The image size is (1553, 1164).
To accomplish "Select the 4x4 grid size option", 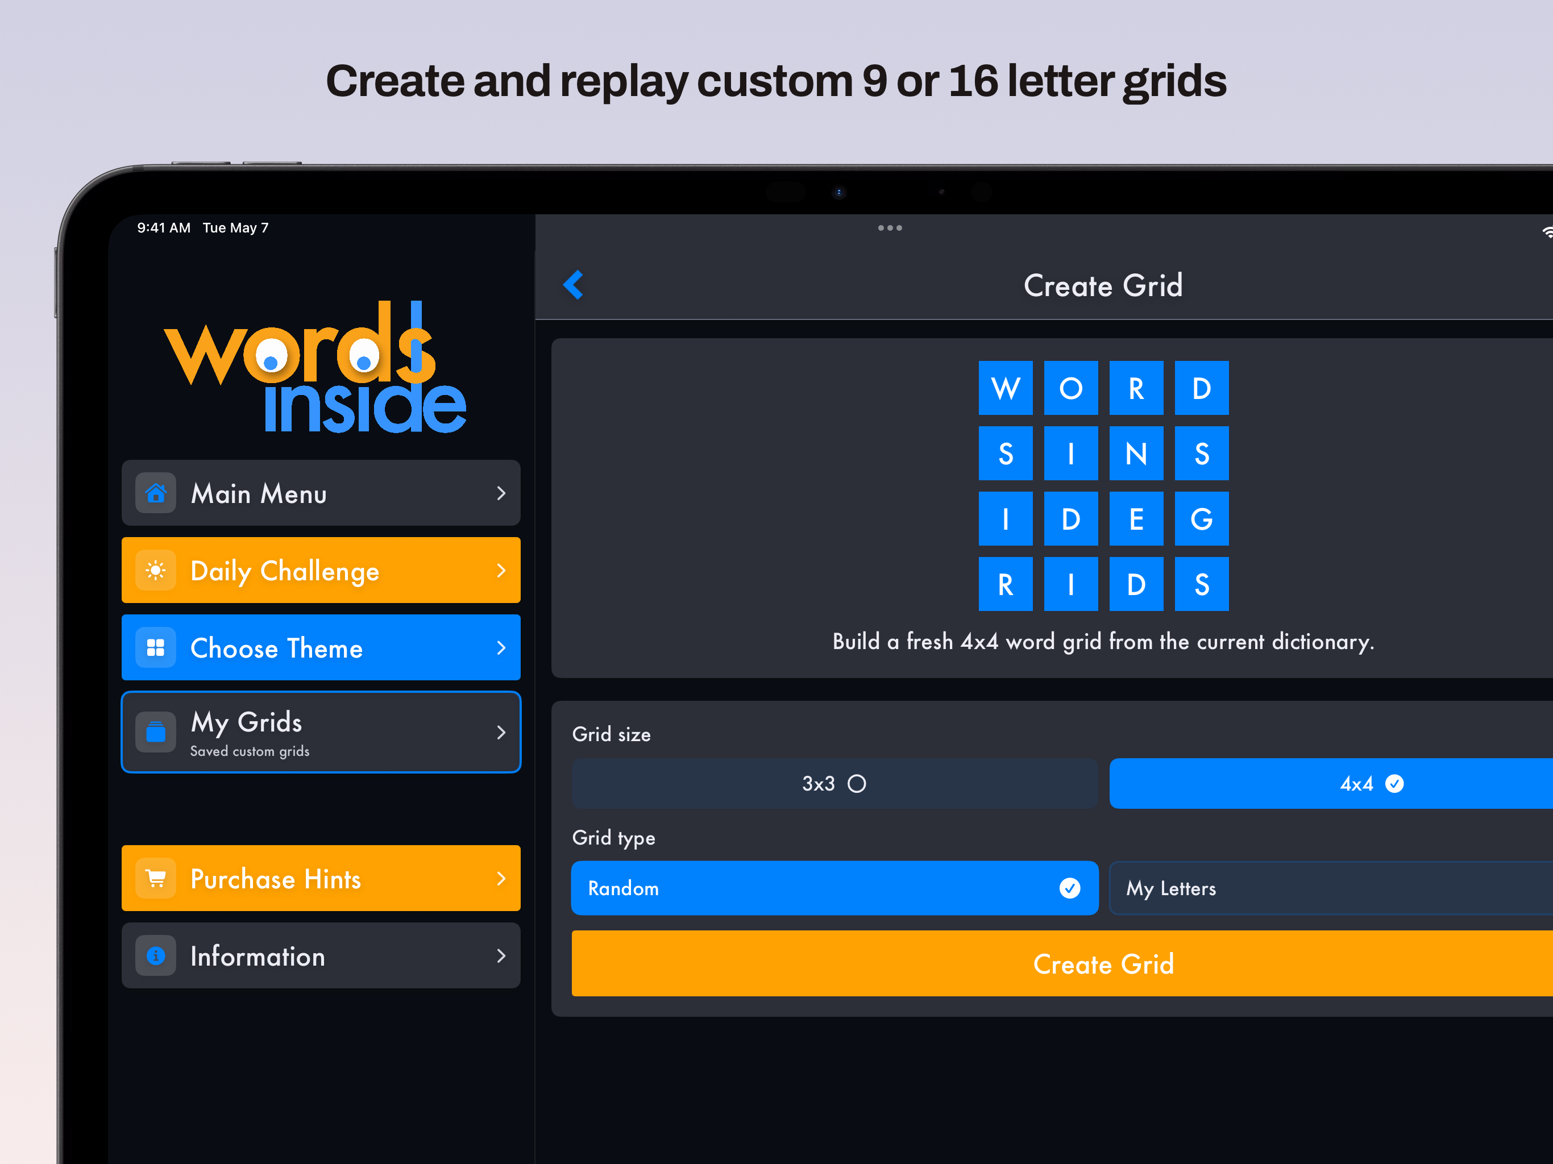I will (x=1331, y=784).
